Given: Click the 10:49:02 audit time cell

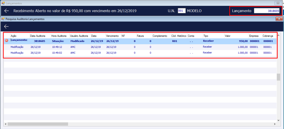Looking at the screenshot, I should tap(57, 53).
